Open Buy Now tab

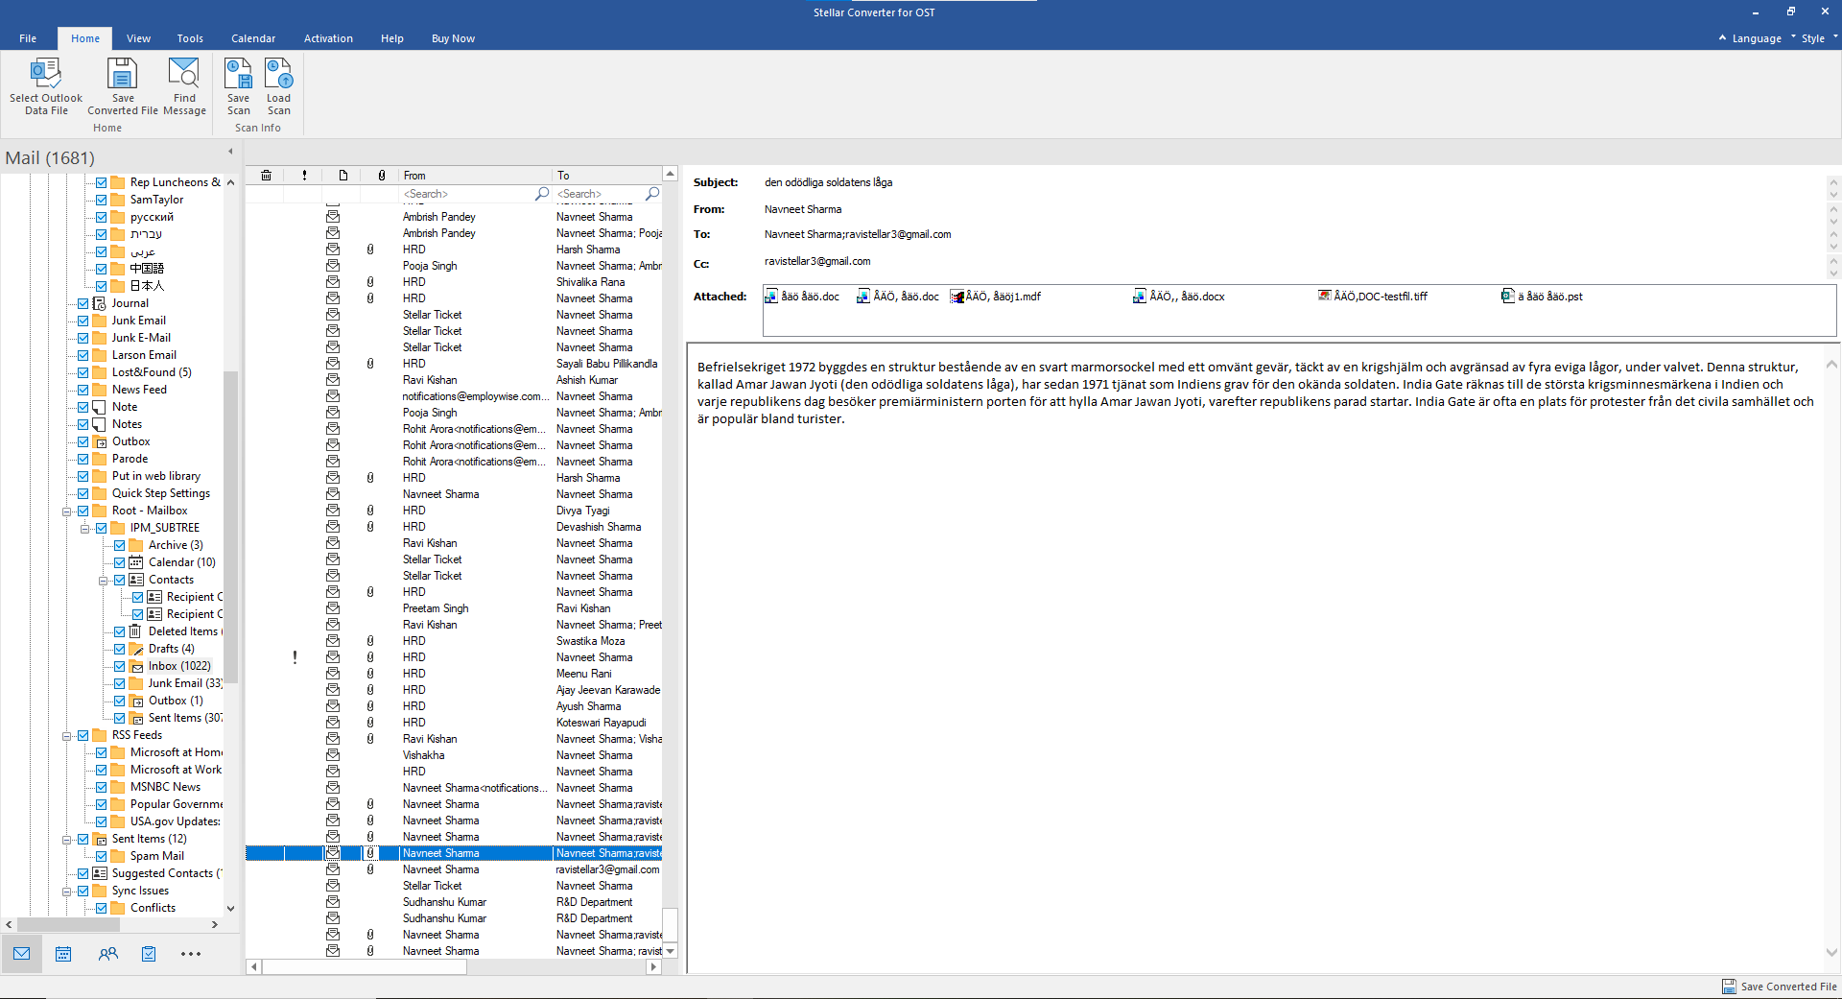point(453,38)
